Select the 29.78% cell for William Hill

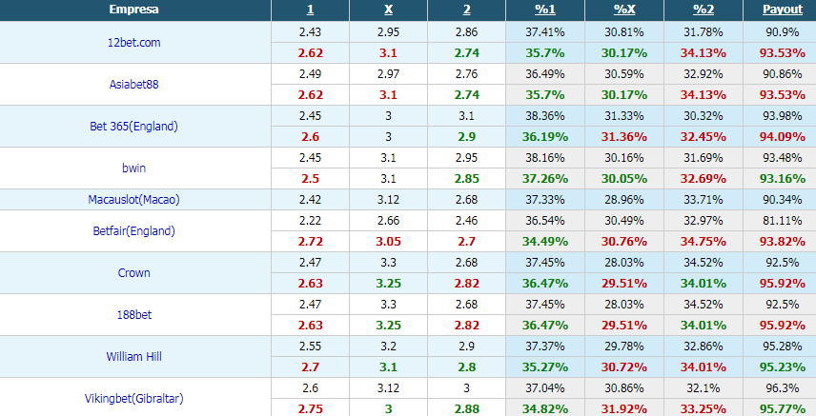(x=624, y=347)
